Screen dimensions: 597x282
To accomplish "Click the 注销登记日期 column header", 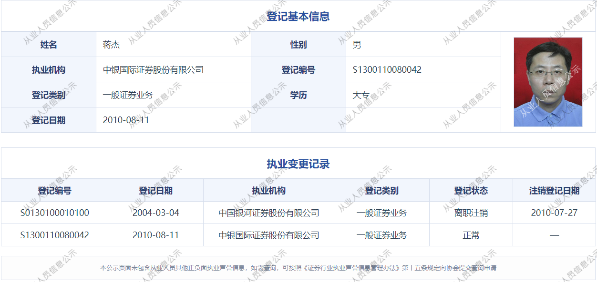I will (x=554, y=191).
